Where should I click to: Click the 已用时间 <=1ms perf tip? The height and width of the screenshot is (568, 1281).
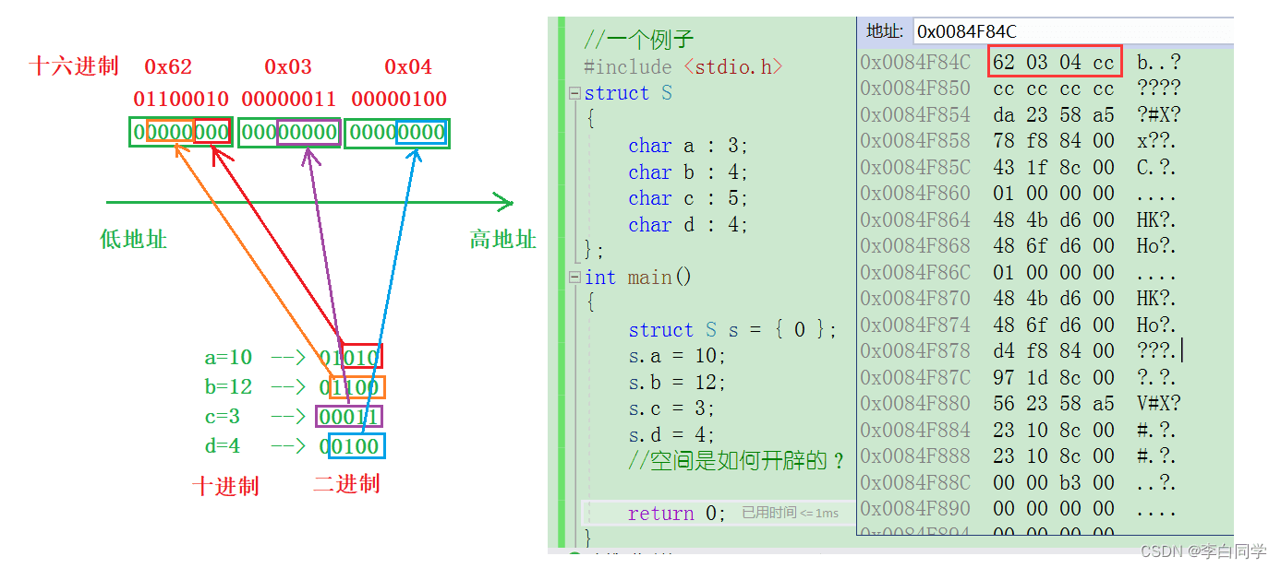791,513
